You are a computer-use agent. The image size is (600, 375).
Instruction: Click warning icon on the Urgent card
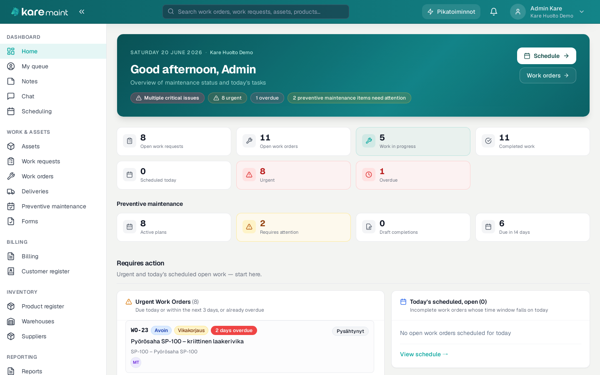[249, 175]
